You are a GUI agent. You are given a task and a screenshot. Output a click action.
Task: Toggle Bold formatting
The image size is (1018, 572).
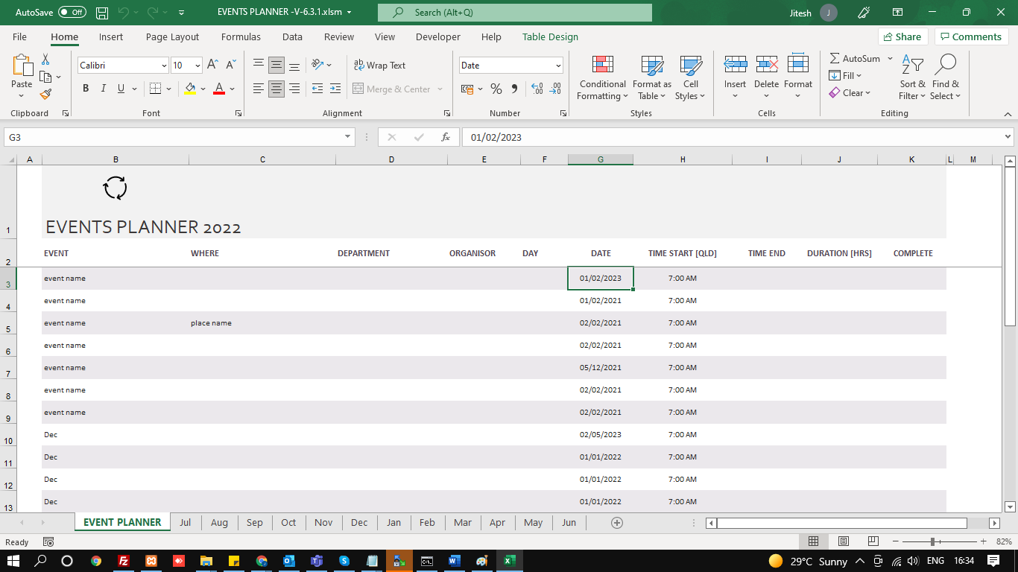(86, 89)
